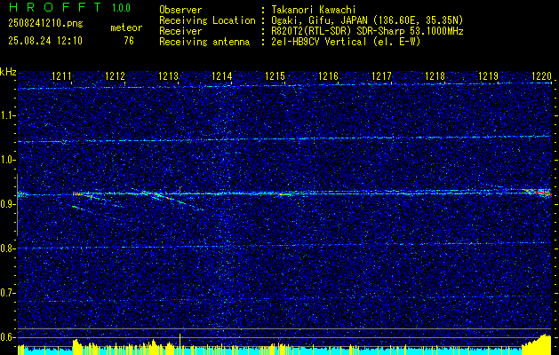
Task: Click the 1216 time marker
Action: (x=328, y=75)
